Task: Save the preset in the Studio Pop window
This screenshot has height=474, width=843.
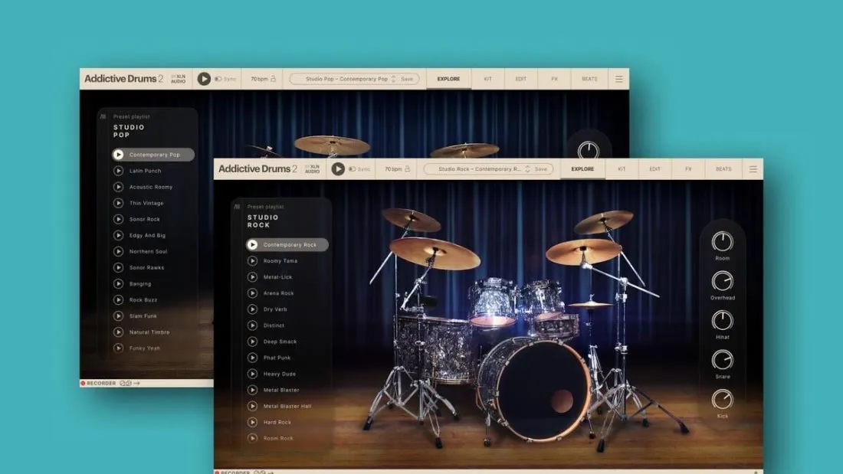Action: click(407, 79)
